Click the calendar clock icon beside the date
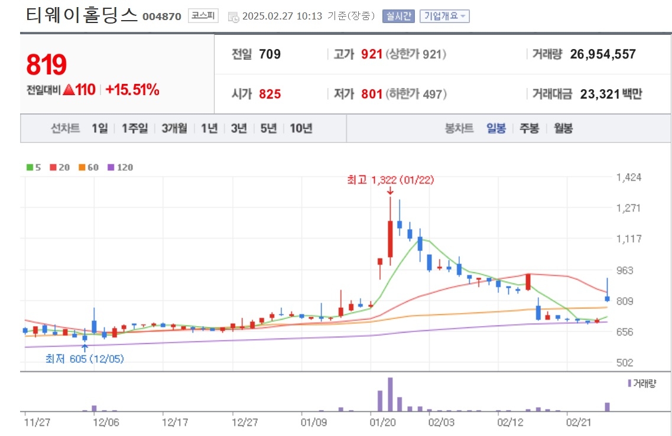Viewport: 672px width, 436px height. pyautogui.click(x=233, y=17)
